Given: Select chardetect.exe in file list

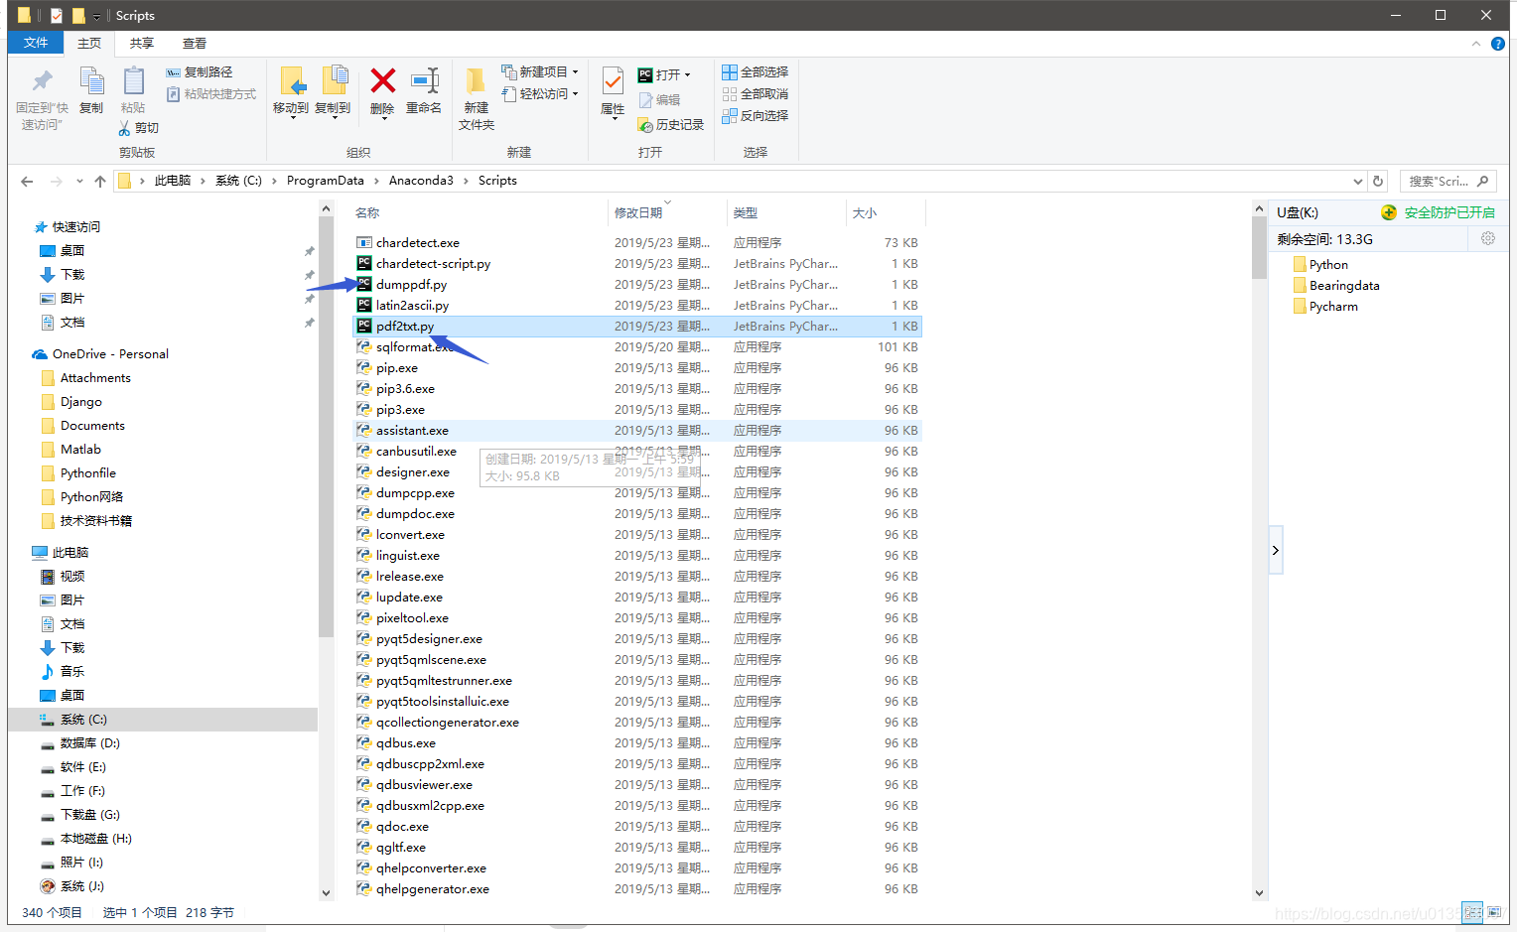Looking at the screenshot, I should (x=418, y=243).
